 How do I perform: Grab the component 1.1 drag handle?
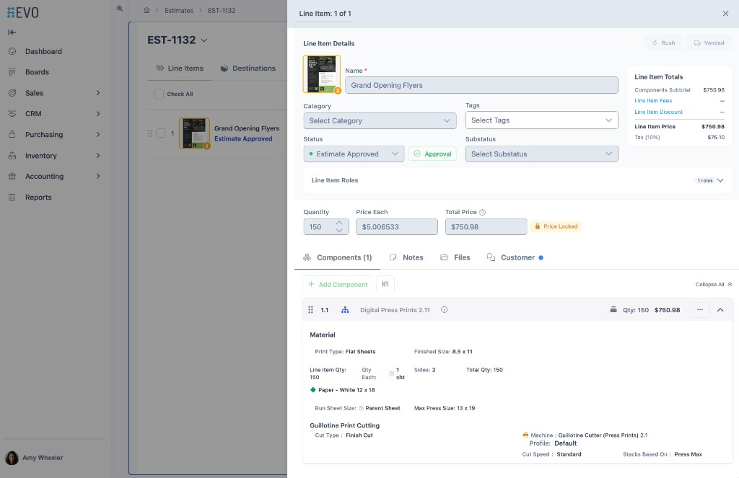(310, 310)
